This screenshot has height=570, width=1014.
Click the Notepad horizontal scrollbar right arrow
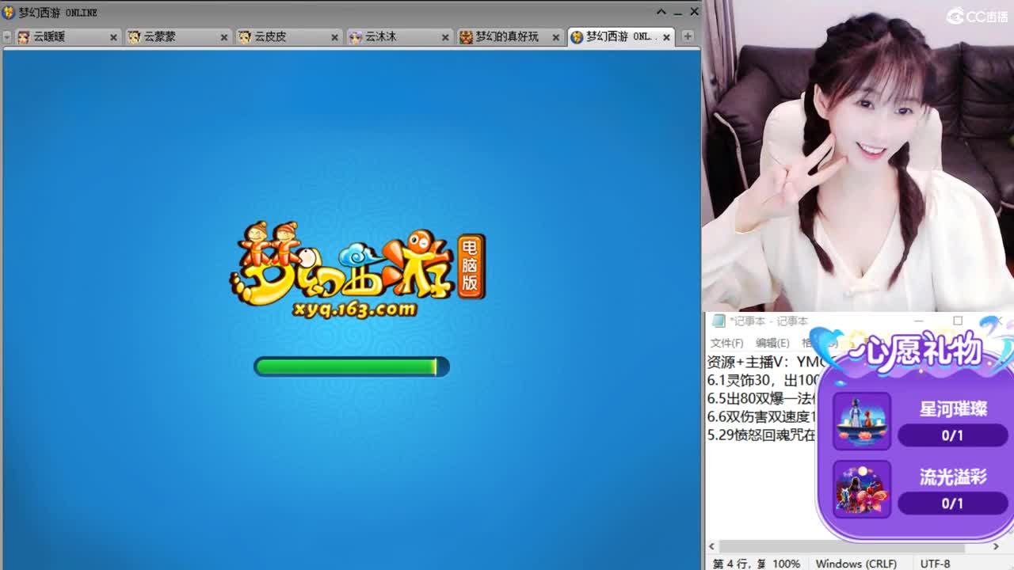[997, 546]
